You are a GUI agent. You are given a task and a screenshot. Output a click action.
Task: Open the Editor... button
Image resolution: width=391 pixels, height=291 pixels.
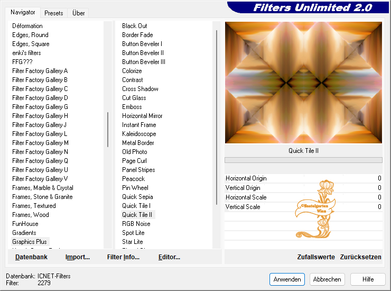click(169, 257)
